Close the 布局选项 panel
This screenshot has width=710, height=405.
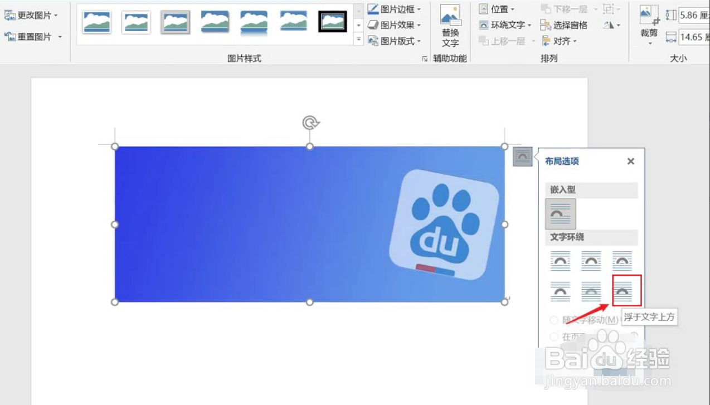tap(631, 161)
